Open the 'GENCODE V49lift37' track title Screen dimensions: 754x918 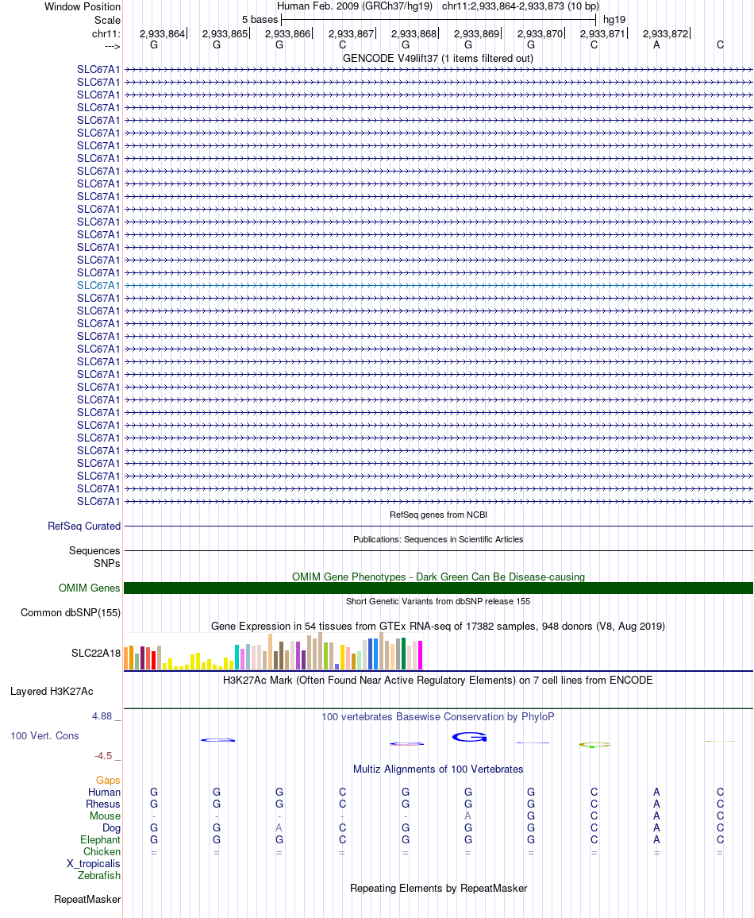click(437, 59)
